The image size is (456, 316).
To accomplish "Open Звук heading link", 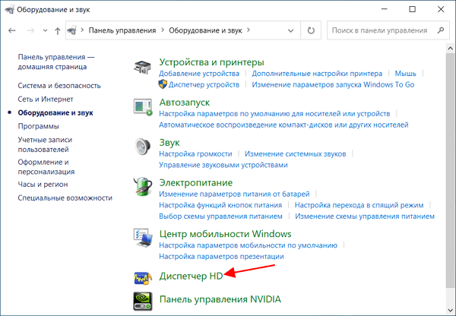I will (169, 143).
